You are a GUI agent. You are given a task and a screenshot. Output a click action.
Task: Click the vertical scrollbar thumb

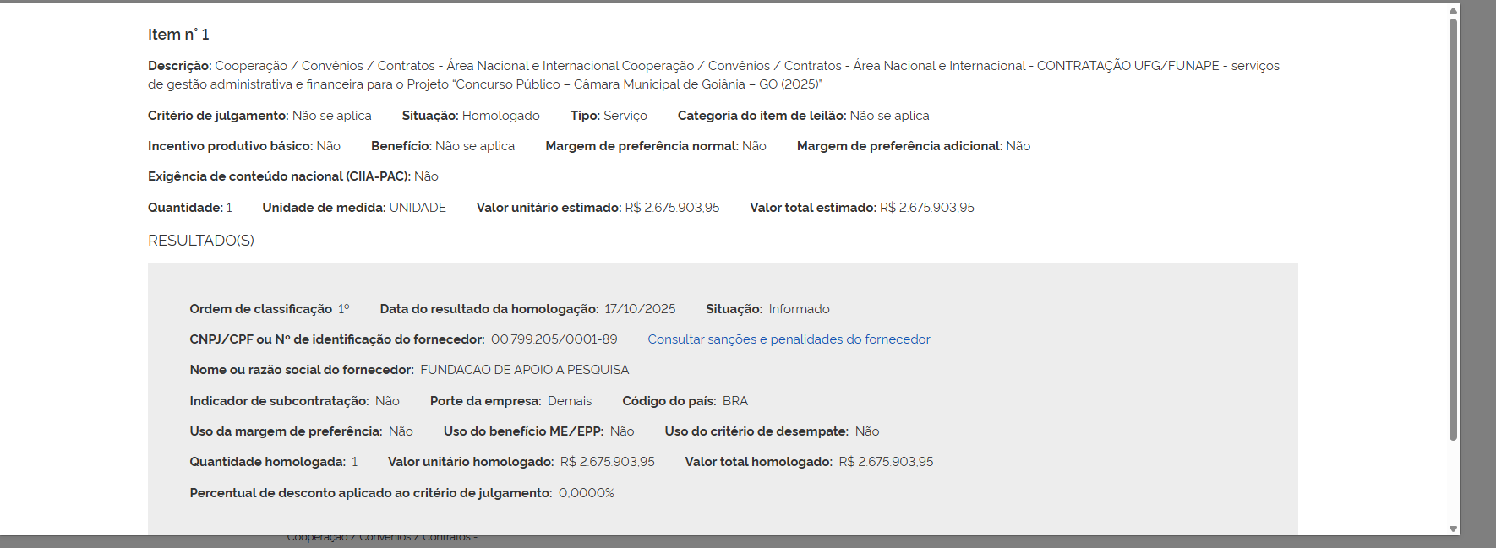(1453, 228)
